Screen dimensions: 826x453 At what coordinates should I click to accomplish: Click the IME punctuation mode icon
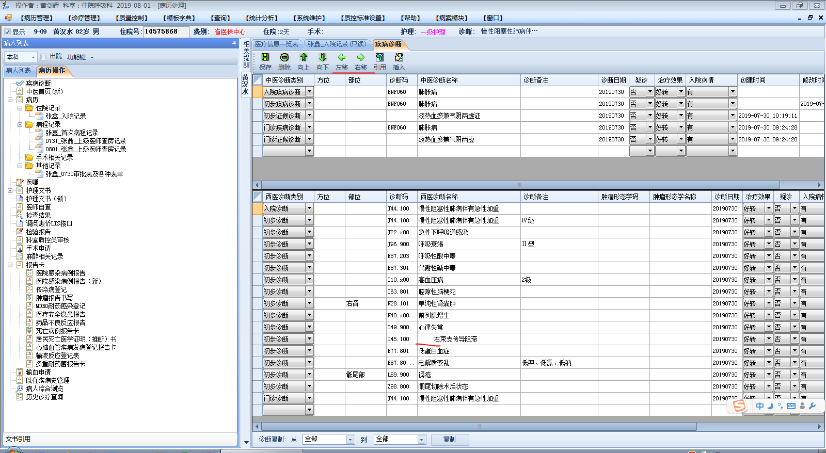(x=780, y=406)
